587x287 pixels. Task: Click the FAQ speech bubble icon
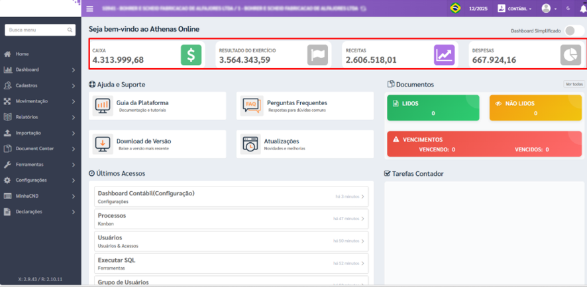pos(250,106)
